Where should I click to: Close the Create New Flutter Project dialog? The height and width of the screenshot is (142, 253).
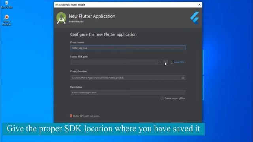pos(199,5)
